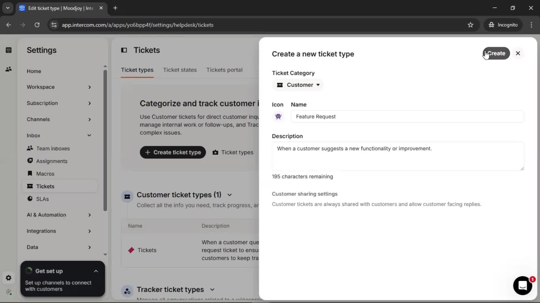Click 'Customer sharing settings' heading
The width and height of the screenshot is (540, 303).
pyautogui.click(x=305, y=194)
